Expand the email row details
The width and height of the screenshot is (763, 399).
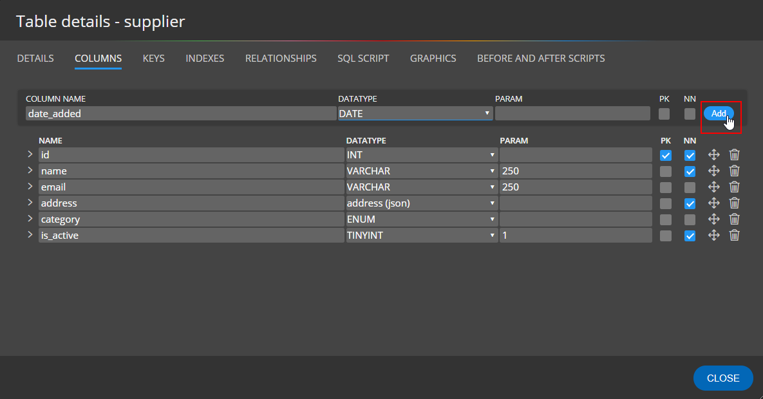tap(30, 187)
